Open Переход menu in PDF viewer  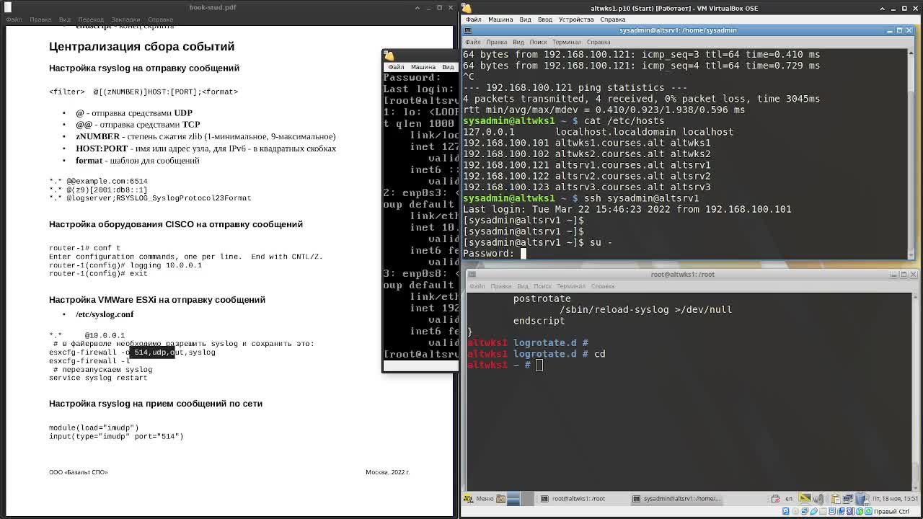(x=91, y=19)
